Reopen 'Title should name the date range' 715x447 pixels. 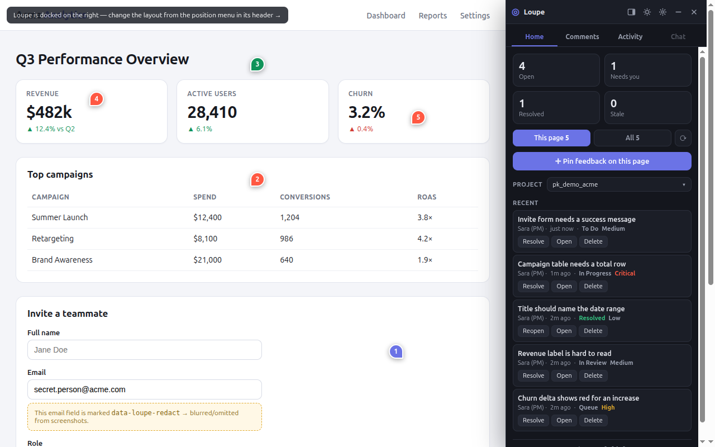tap(533, 331)
